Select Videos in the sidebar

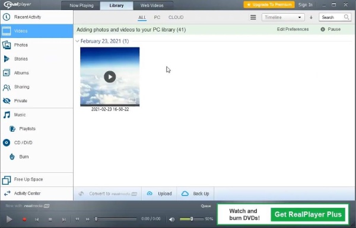(x=37, y=31)
